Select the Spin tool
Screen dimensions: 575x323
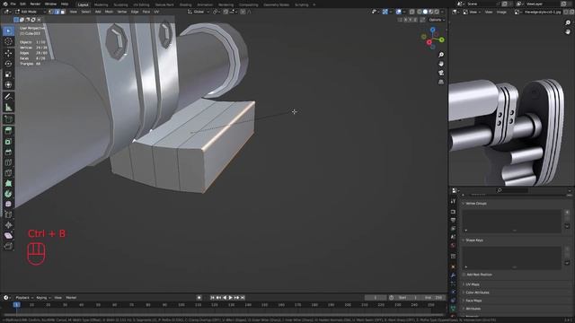click(8, 194)
